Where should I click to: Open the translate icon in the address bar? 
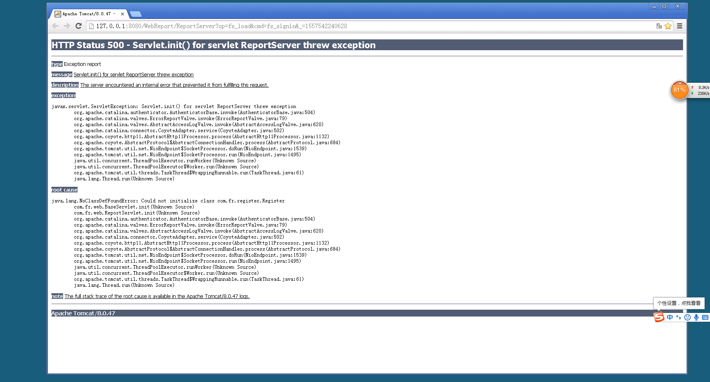click(659, 26)
